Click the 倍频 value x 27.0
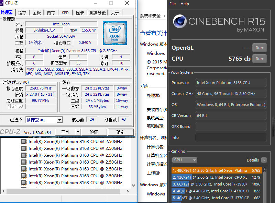The width and height of the screenshot is (275, 203). [41, 94]
